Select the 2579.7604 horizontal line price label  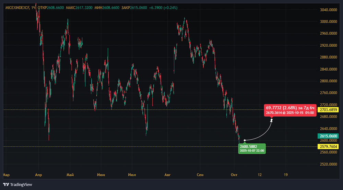[x=329, y=146]
